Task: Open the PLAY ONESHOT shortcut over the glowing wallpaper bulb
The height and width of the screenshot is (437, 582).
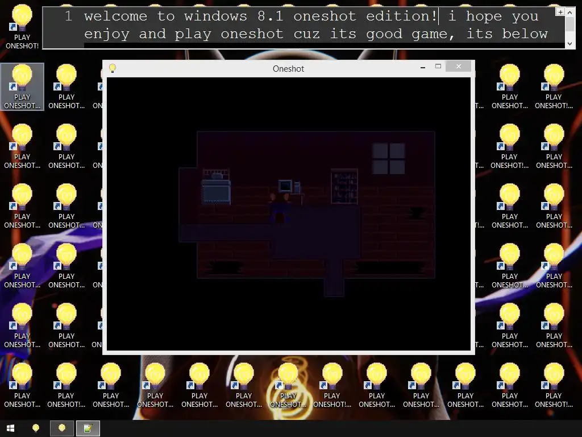Action: coord(288,385)
